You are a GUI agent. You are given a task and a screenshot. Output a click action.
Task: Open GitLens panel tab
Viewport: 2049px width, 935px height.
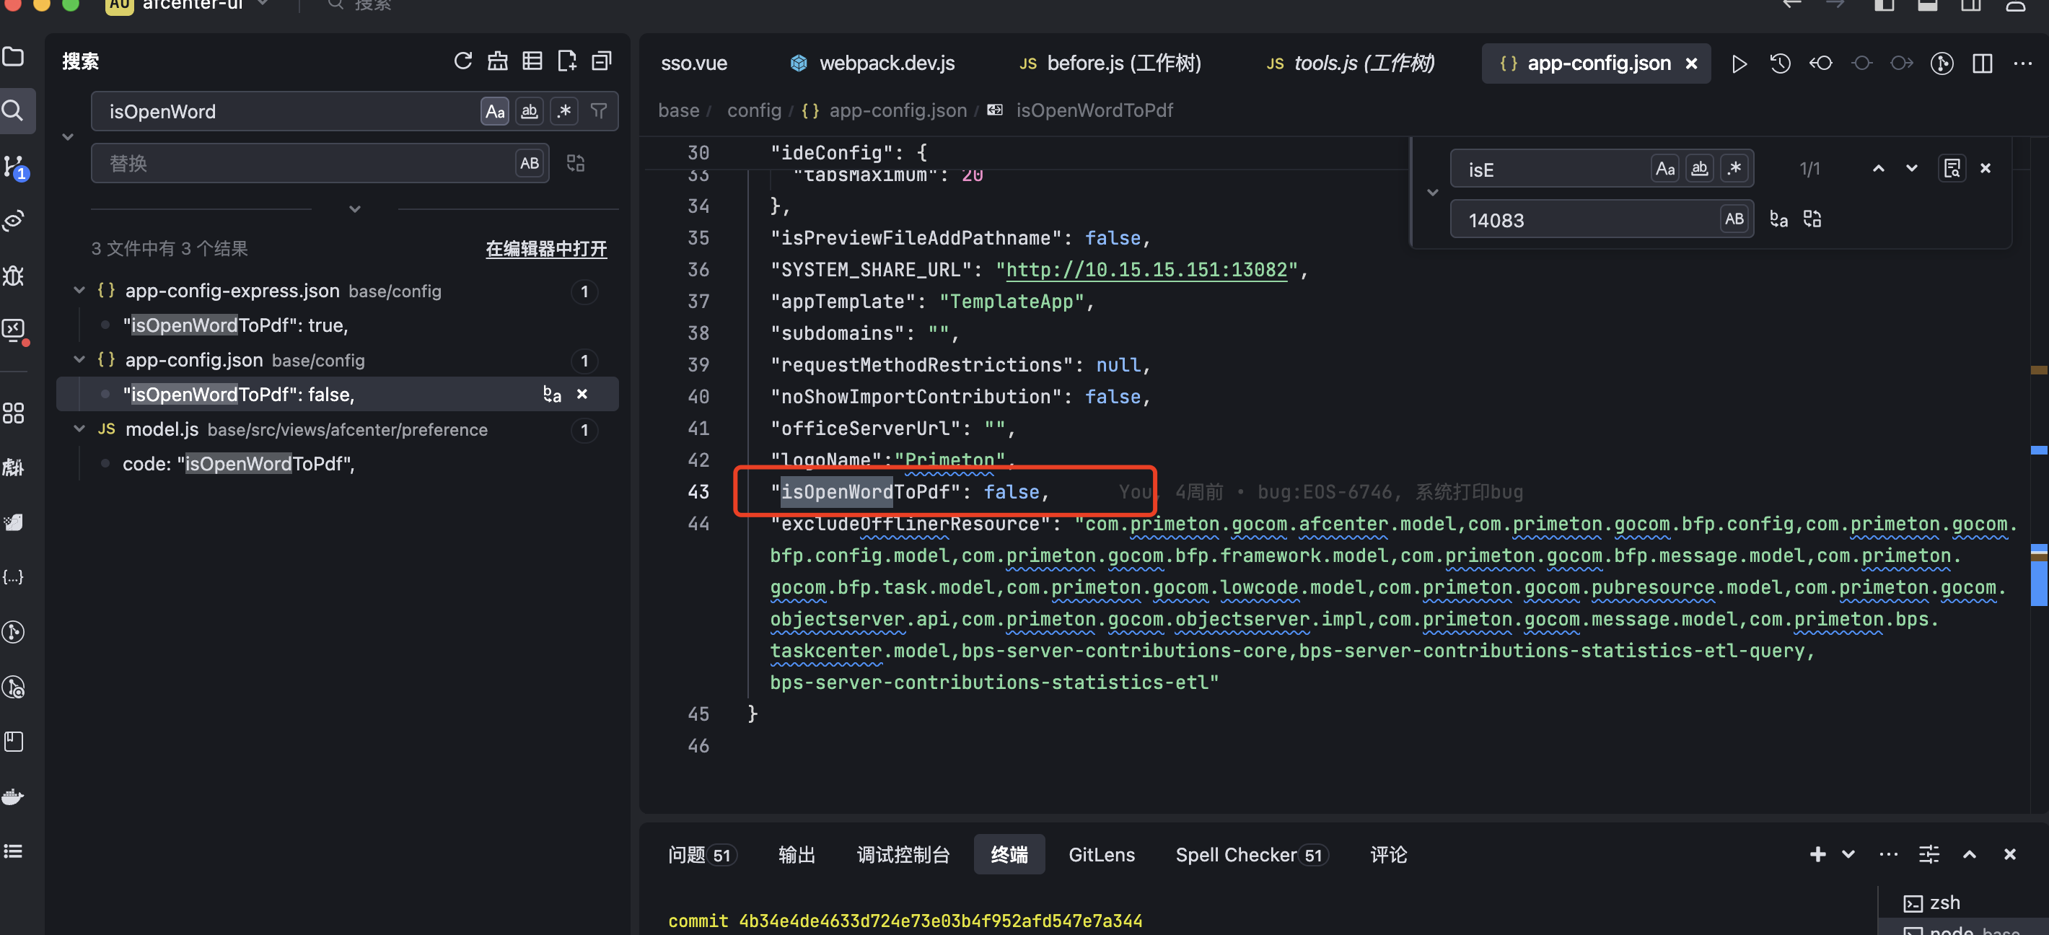tap(1101, 855)
